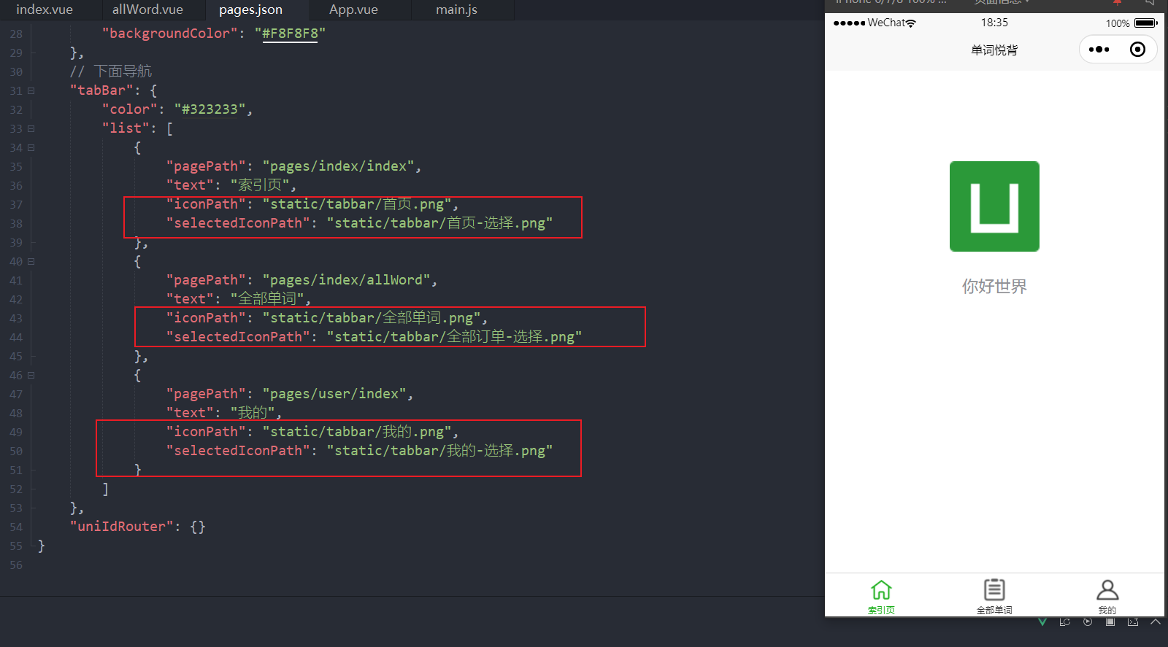The width and height of the screenshot is (1168, 647).
Task: Click the // 下面导航 comment on line 30
Action: (111, 71)
